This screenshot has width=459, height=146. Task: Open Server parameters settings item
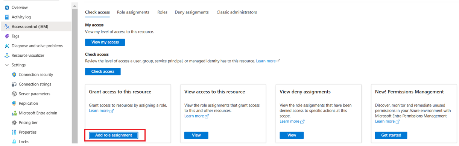(36, 94)
